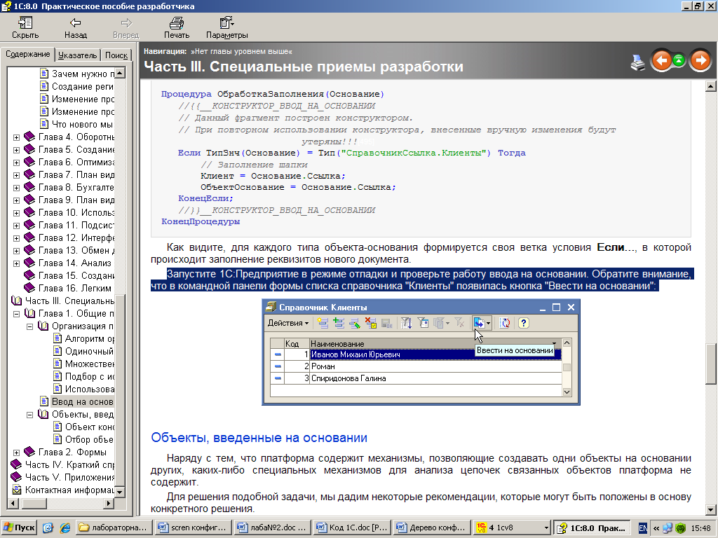Select Ввод на основании topic in tree
The image size is (718, 538).
[82, 401]
